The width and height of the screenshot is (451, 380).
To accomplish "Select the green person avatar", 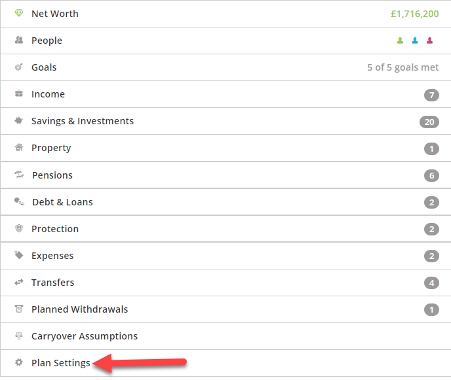I will (400, 41).
